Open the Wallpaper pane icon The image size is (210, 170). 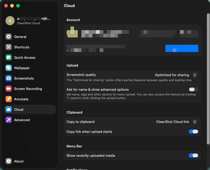point(9,68)
